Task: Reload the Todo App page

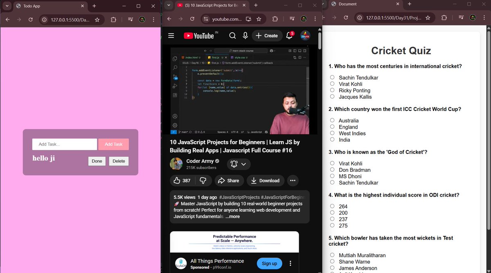Action: (30, 20)
